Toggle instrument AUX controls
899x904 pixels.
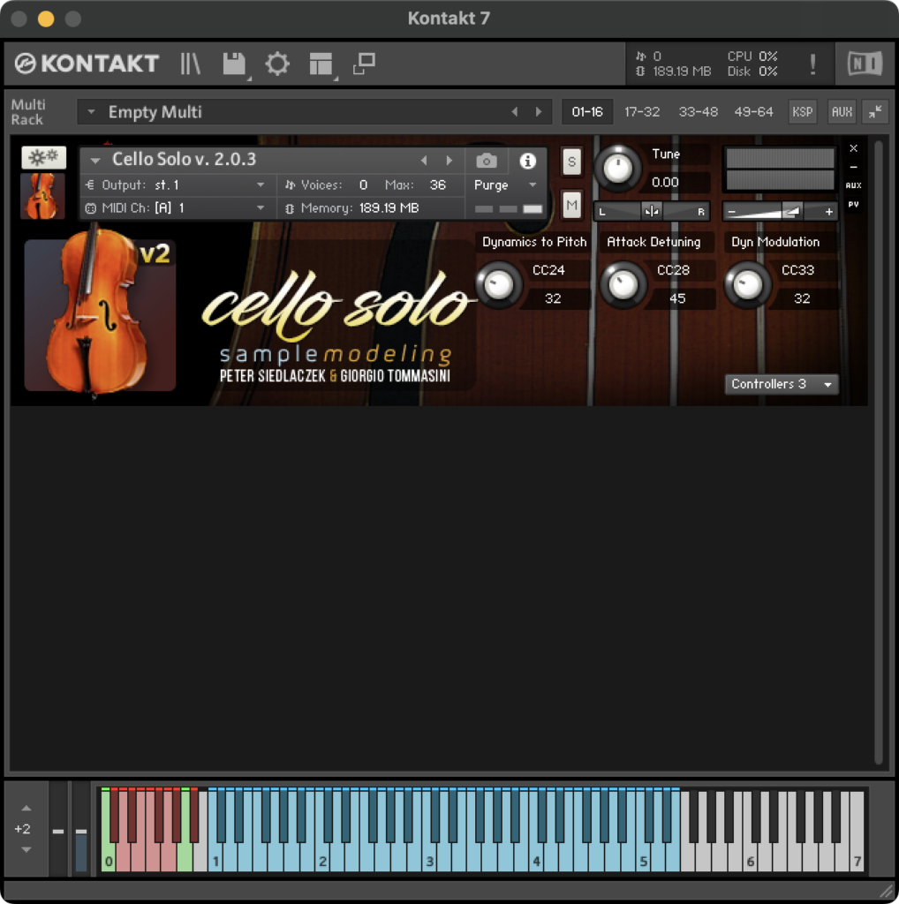pos(853,185)
